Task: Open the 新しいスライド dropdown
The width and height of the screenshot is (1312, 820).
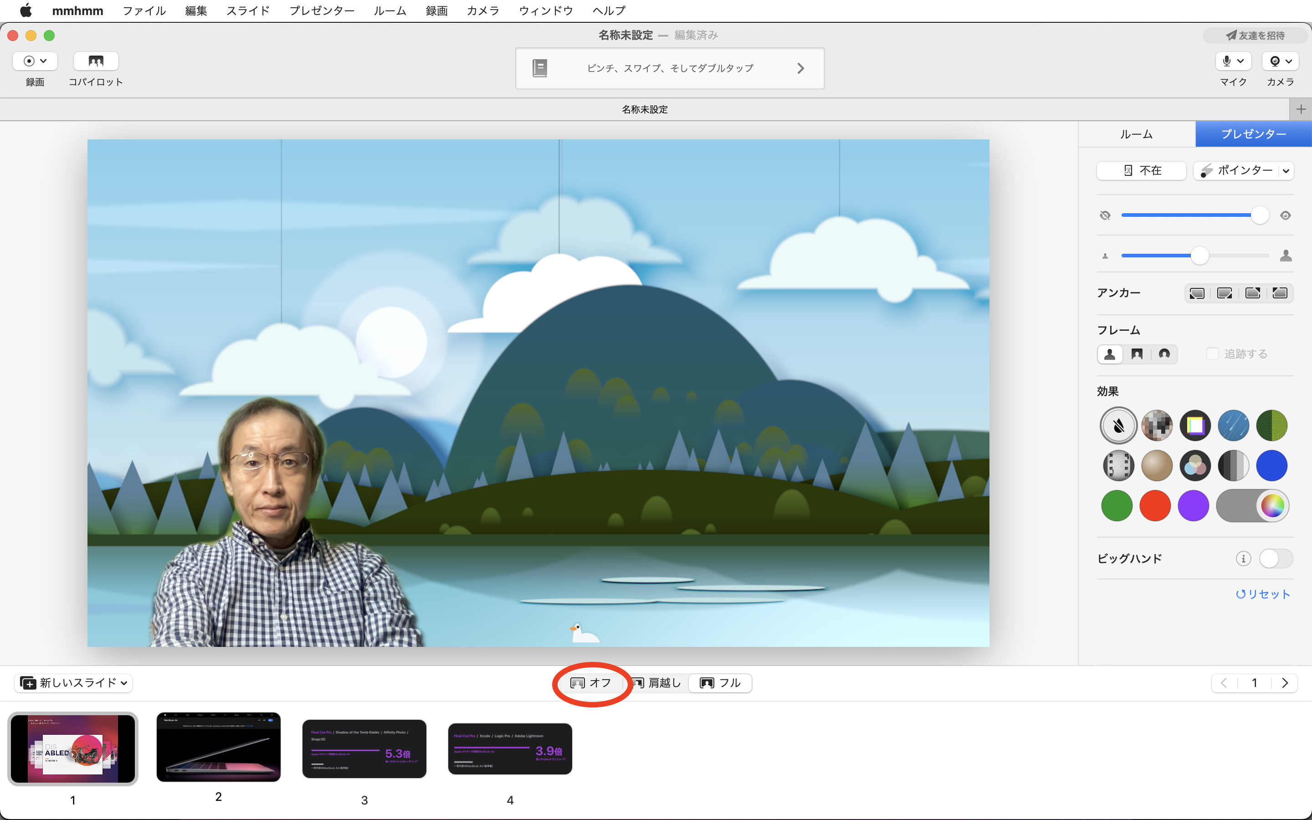Action: (74, 683)
